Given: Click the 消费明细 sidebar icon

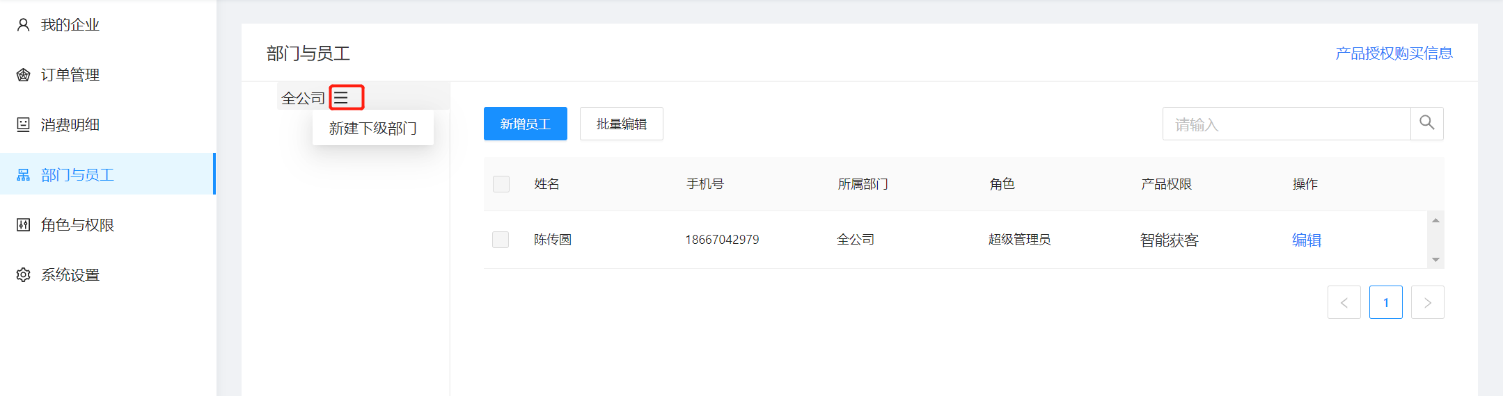Looking at the screenshot, I should coord(23,125).
